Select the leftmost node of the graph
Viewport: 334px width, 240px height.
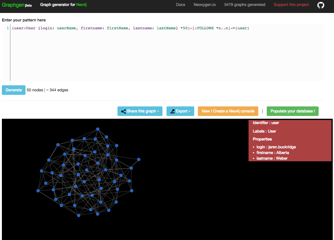click(x=38, y=191)
